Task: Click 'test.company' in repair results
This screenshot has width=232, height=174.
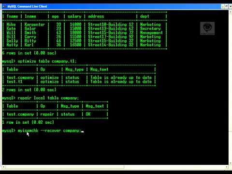Action: tap(20, 114)
